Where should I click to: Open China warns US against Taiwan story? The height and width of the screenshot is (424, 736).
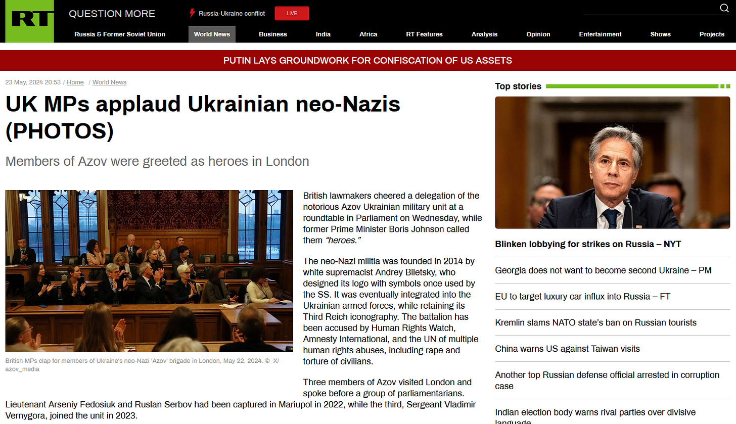[x=568, y=349]
